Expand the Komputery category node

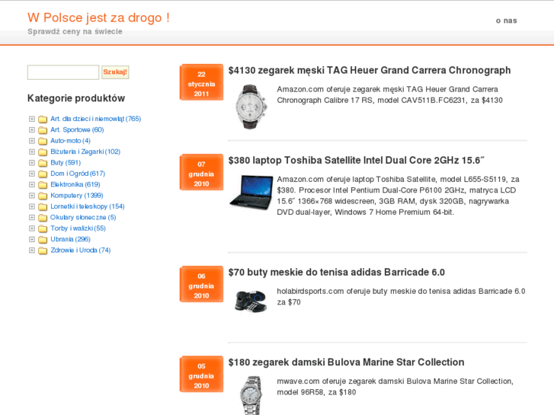point(32,195)
